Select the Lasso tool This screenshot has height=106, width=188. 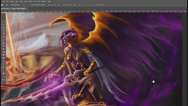4,24
